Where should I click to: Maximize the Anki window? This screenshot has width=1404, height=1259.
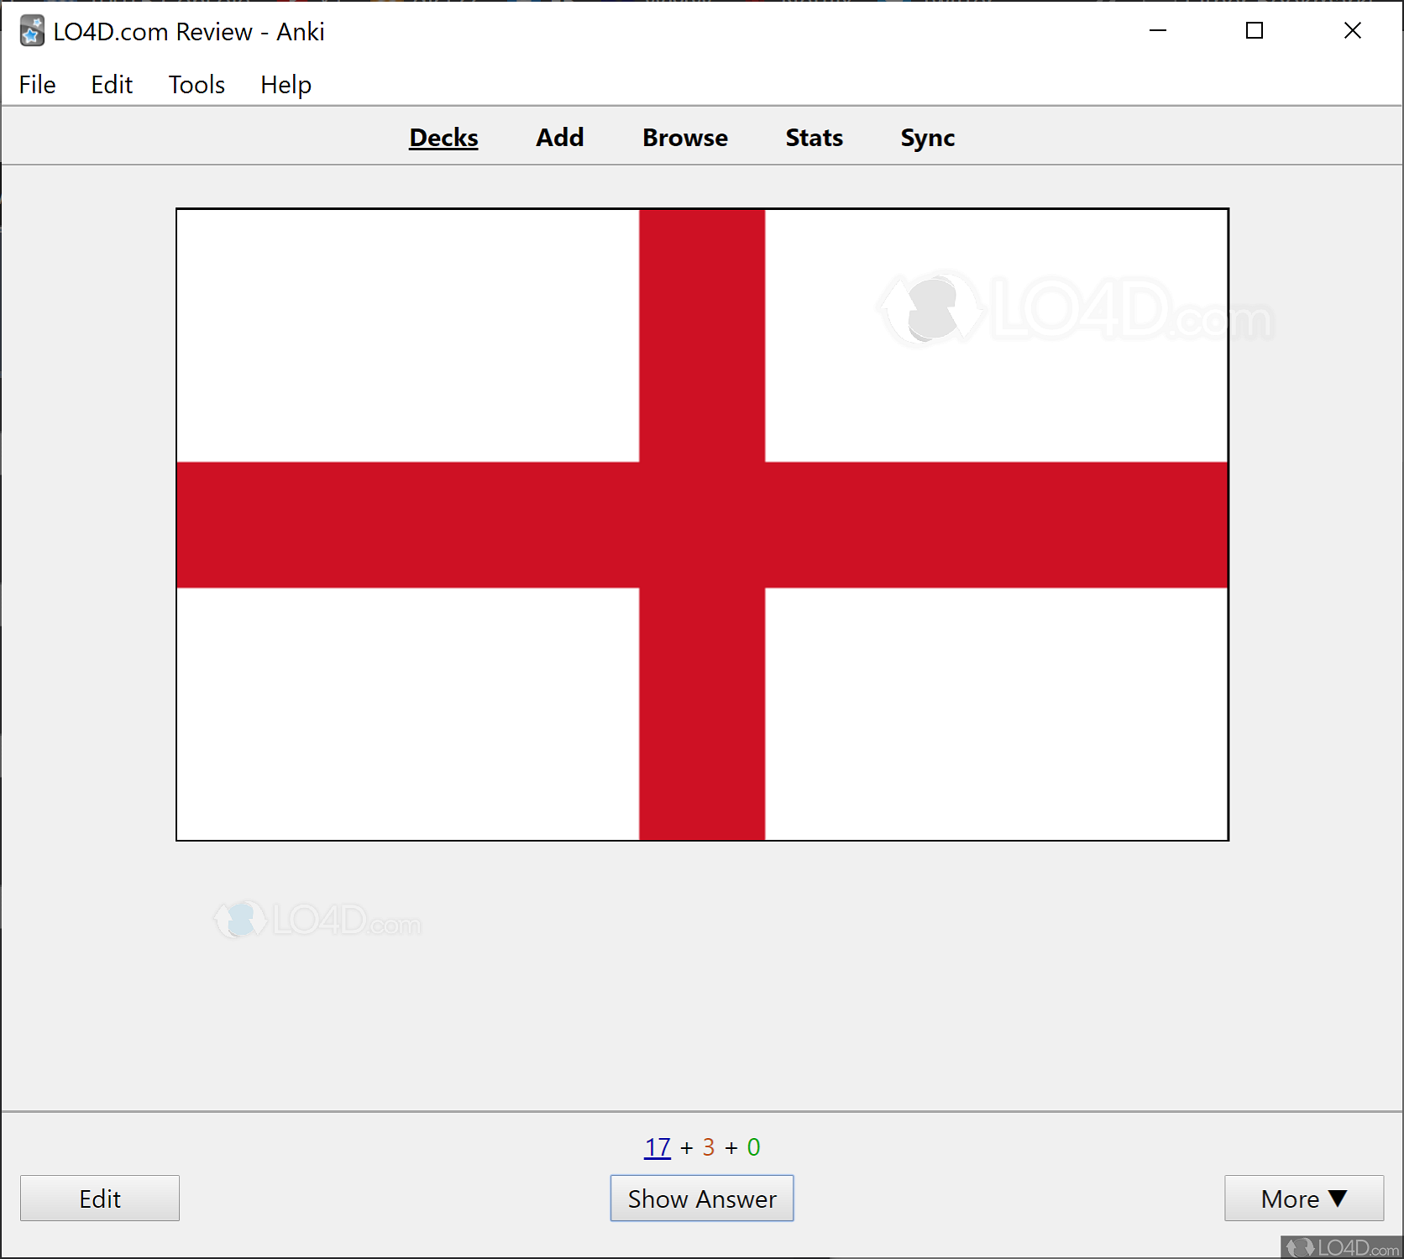(x=1255, y=31)
